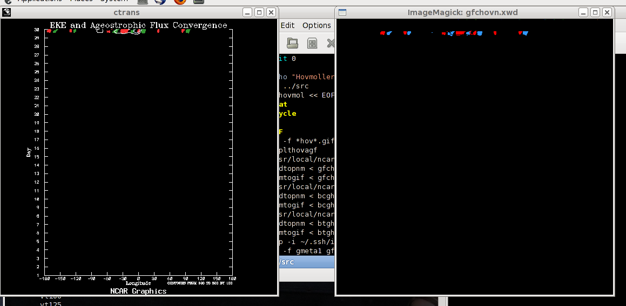The image size is (626, 306).
Task: Open the ctrans window menu icon
Action: (6, 12)
